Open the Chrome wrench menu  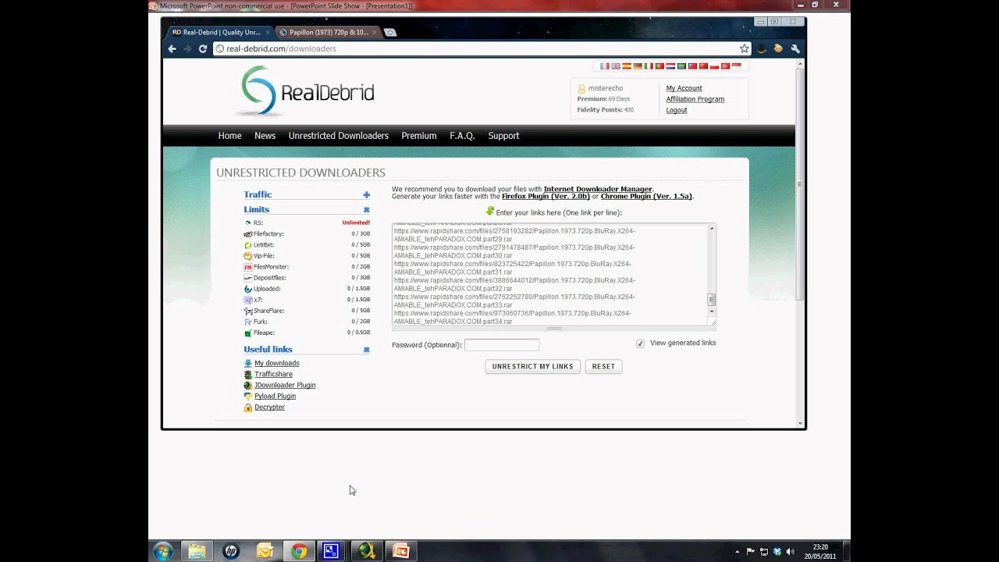(795, 48)
